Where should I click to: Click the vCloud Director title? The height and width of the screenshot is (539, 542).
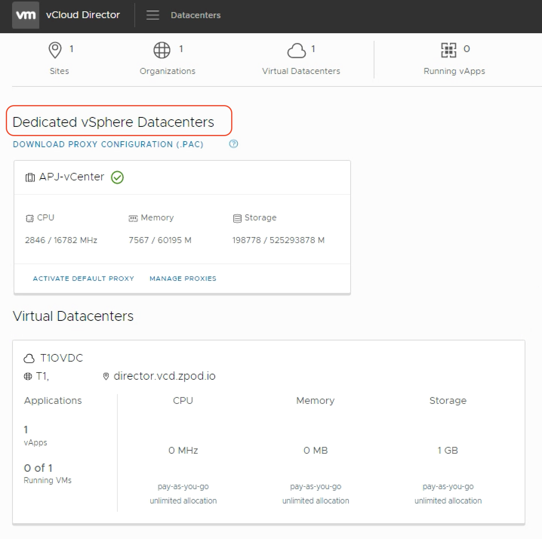[x=83, y=15]
